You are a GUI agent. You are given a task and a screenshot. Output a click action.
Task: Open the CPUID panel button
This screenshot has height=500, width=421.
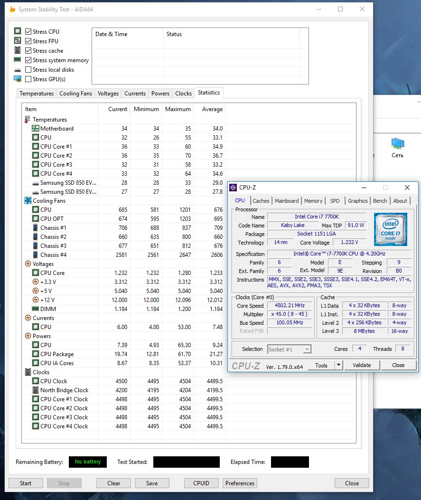tap(201, 483)
